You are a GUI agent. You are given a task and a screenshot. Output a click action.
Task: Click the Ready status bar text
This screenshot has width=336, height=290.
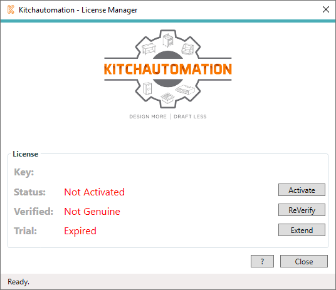click(x=18, y=282)
